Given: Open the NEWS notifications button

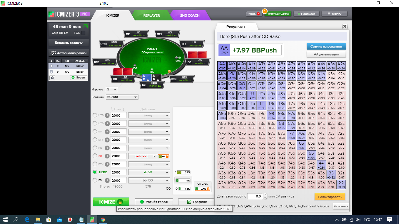Looking at the screenshot, I should 254,14.
